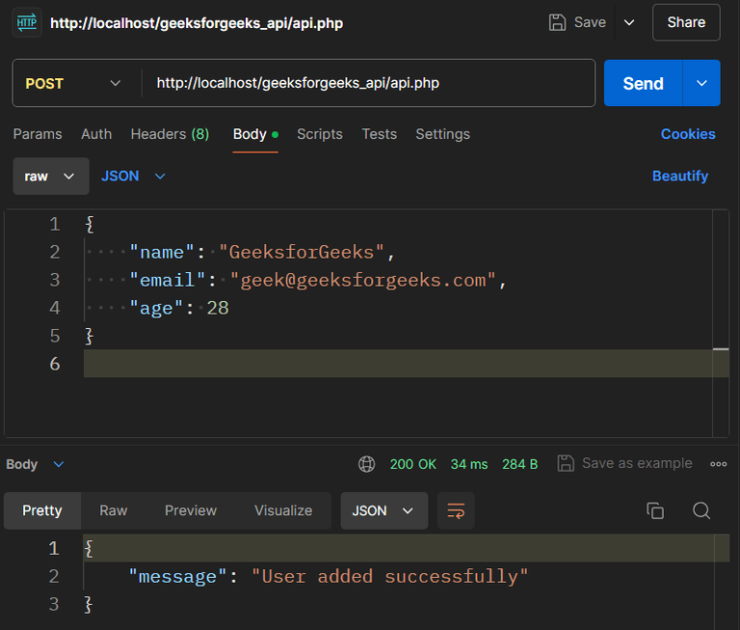The height and width of the screenshot is (630, 740).
Task: Click the Save floppy disk icon
Action: (557, 22)
